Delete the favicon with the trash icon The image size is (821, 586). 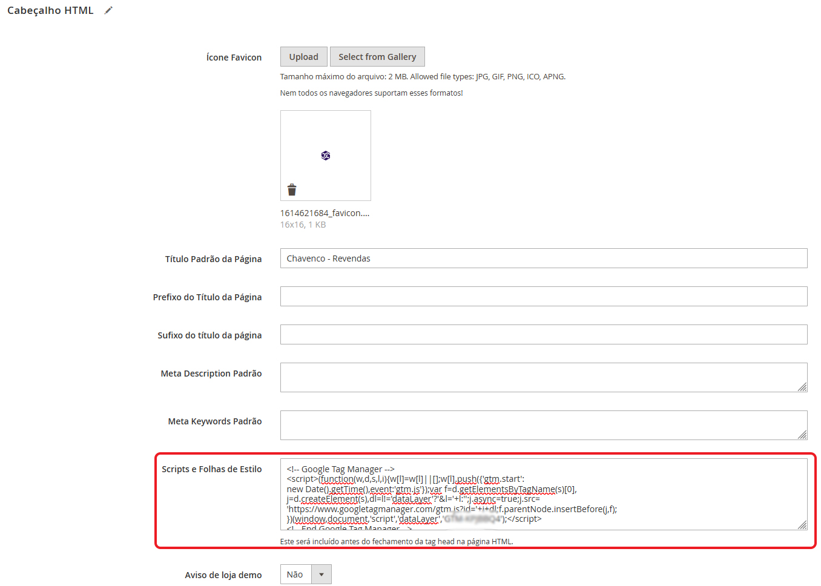tap(292, 189)
